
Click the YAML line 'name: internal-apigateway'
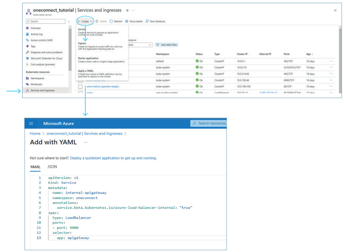[x=79, y=193]
